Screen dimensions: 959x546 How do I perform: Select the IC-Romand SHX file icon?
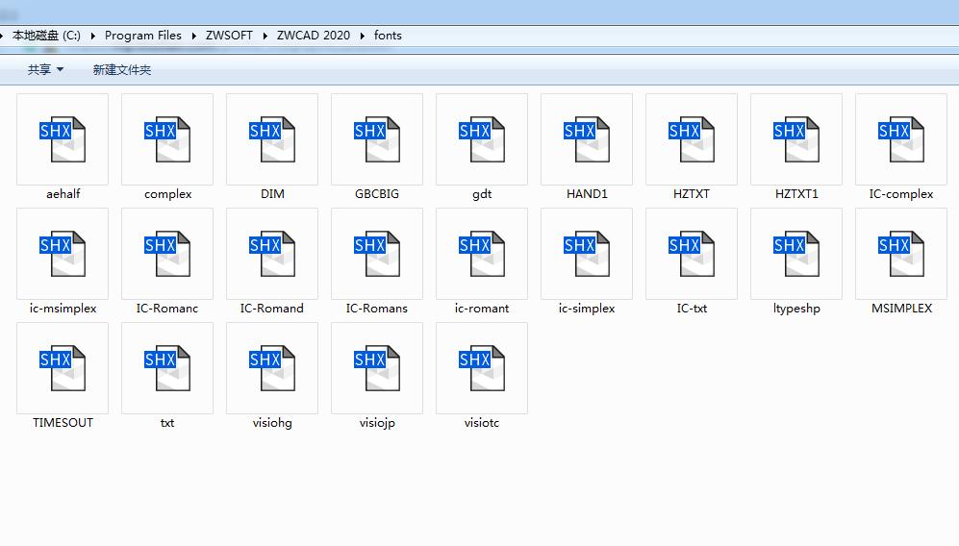click(272, 254)
